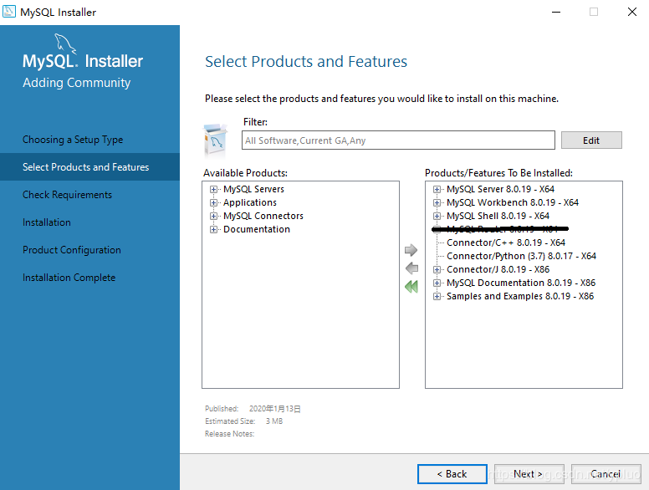Go to Check Requirements step

click(x=67, y=195)
